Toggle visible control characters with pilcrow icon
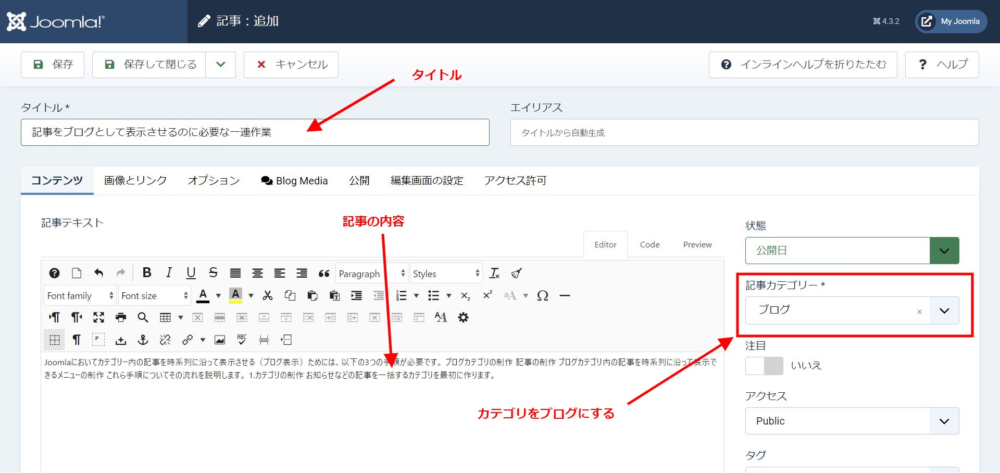Image resolution: width=1000 pixels, height=473 pixels. (x=76, y=340)
